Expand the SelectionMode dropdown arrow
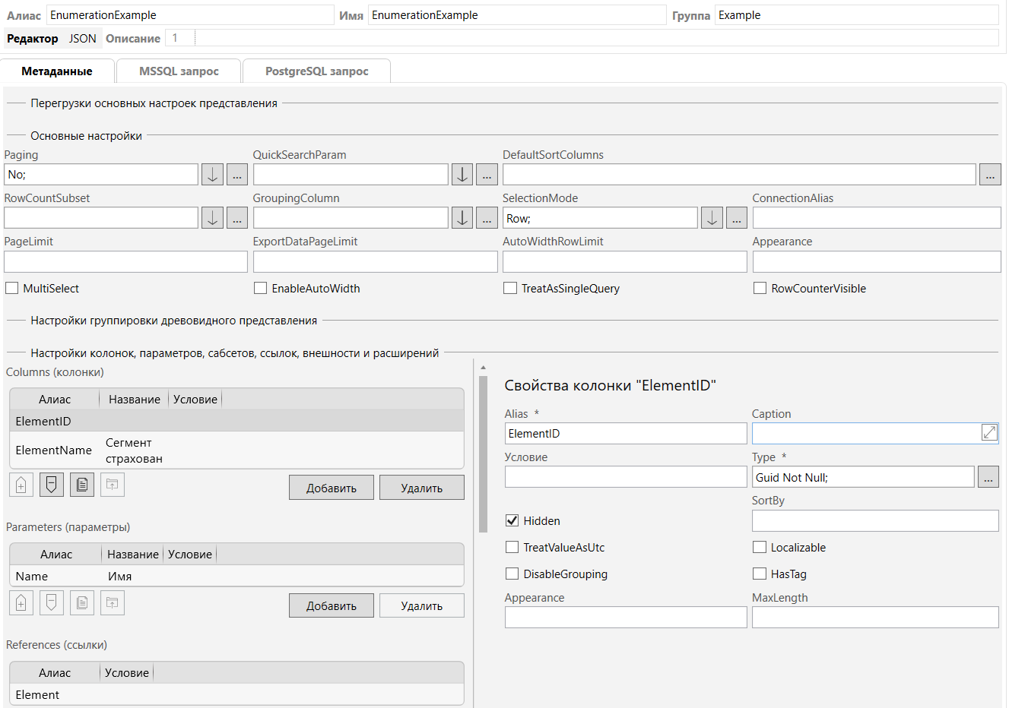The image size is (1009, 708). click(712, 218)
